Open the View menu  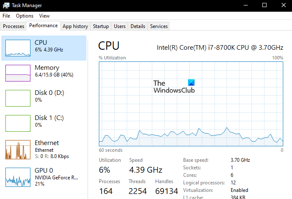(x=44, y=16)
